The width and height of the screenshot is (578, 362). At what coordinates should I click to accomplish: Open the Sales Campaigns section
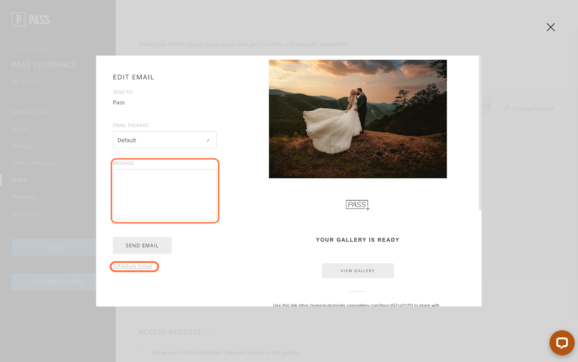[x=33, y=163]
